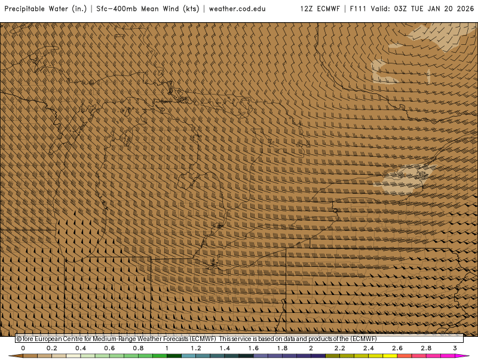Viewport: 478px width, 359px height.
Task: Select the light teal 1.1 to 1.2 swatch
Action: click(x=189, y=356)
